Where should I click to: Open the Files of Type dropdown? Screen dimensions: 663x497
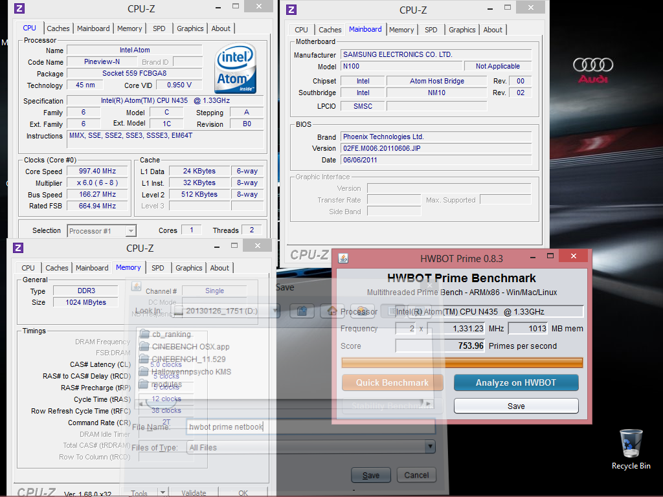click(x=431, y=447)
